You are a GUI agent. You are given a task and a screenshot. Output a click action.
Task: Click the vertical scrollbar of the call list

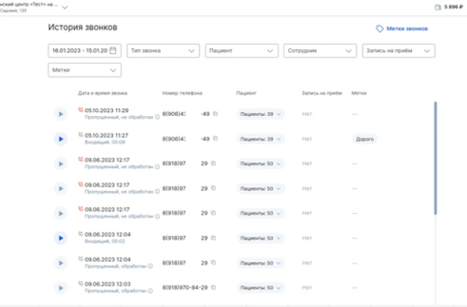(435, 158)
